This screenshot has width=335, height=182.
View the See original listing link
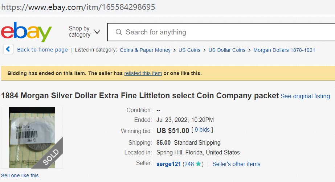point(305,96)
